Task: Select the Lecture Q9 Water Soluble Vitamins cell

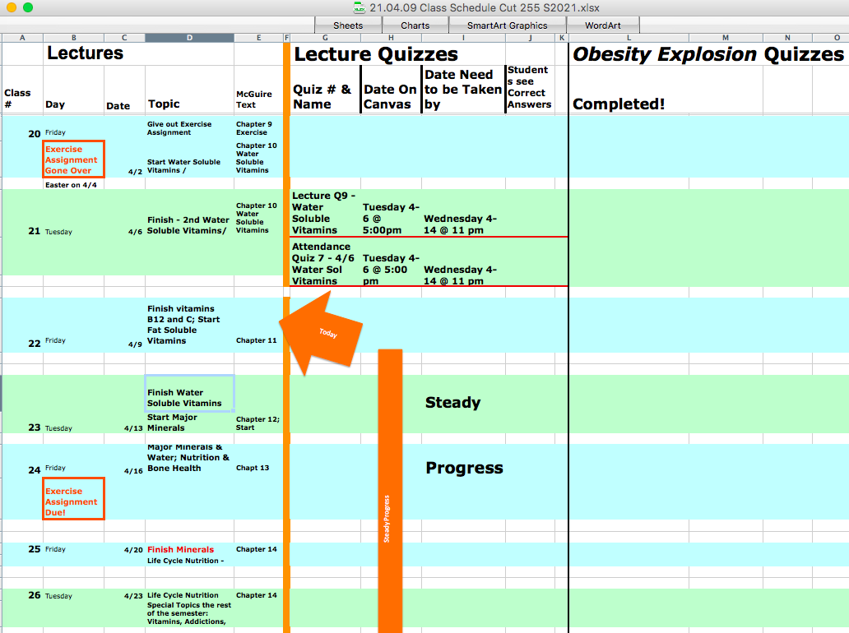Action: coord(324,213)
